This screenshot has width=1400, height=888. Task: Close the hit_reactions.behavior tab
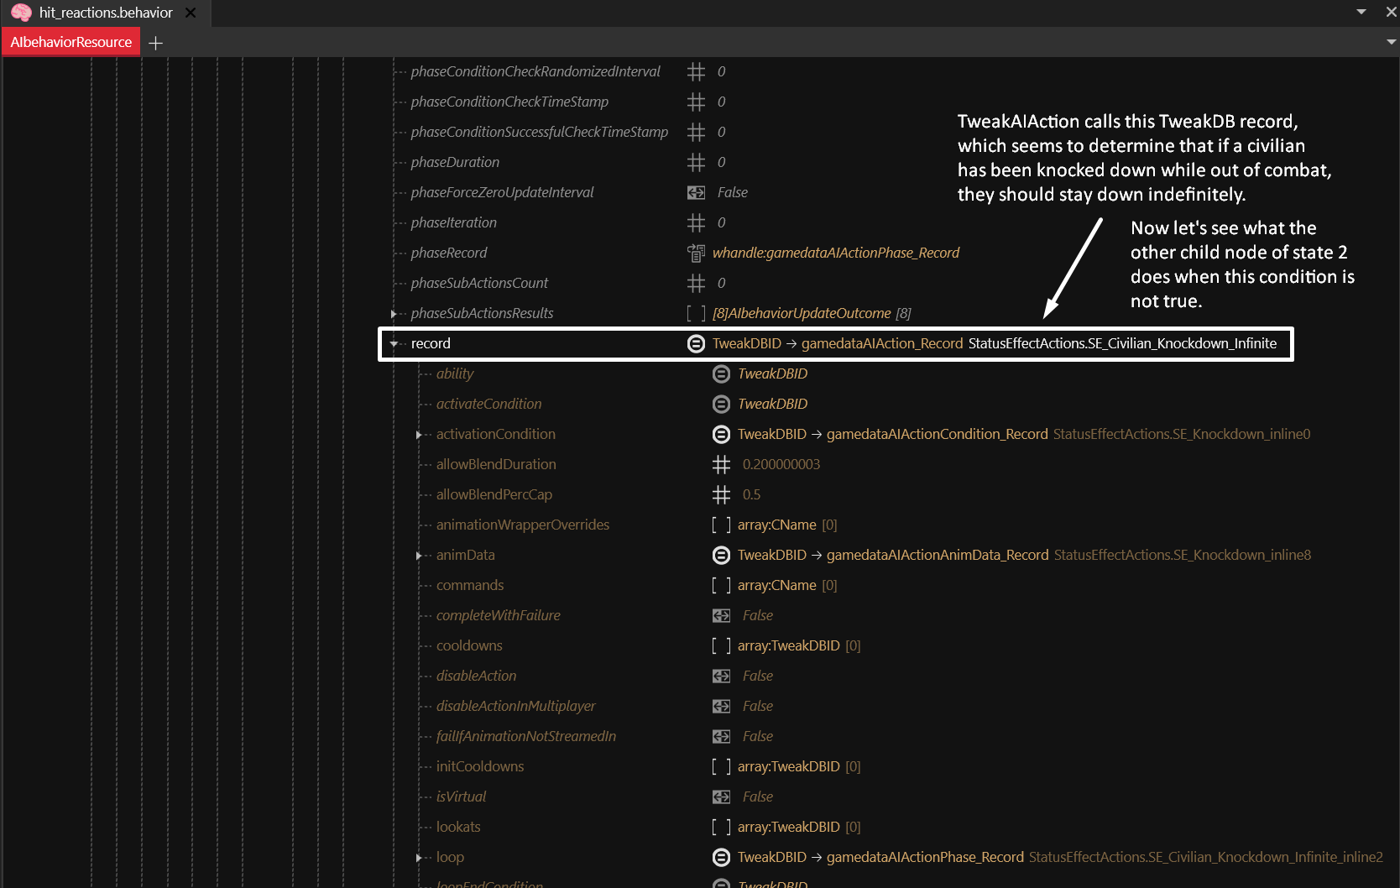coord(191,13)
